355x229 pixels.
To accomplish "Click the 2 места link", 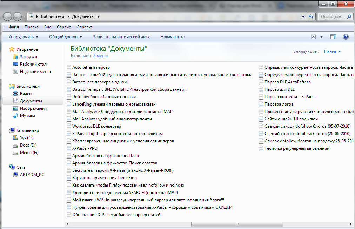I will pos(100,56).
